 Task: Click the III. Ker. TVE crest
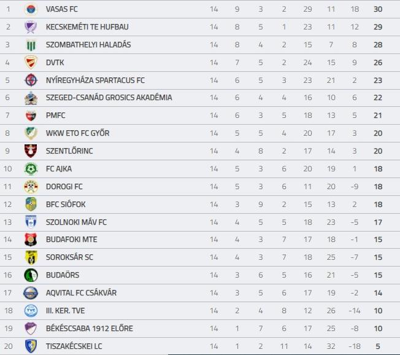coord(31,311)
